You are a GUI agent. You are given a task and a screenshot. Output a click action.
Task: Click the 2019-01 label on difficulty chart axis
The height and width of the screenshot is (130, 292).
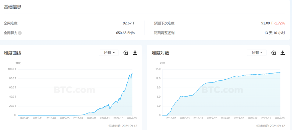92,118
